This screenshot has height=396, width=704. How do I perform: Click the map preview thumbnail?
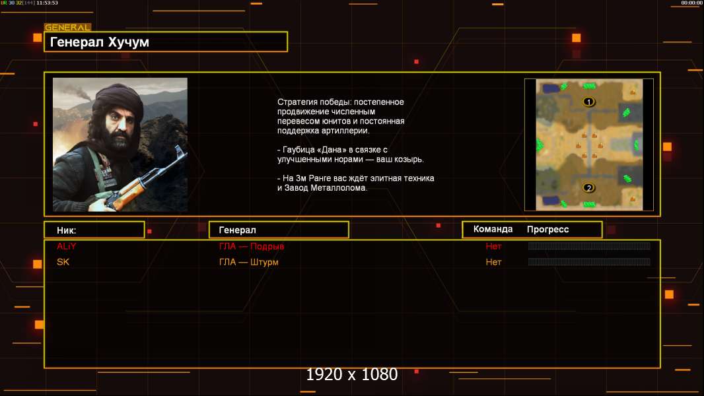coord(589,145)
